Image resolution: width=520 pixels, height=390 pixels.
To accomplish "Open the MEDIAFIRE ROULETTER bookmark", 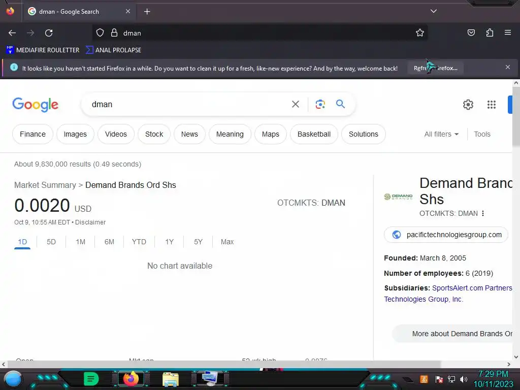I will pos(43,50).
